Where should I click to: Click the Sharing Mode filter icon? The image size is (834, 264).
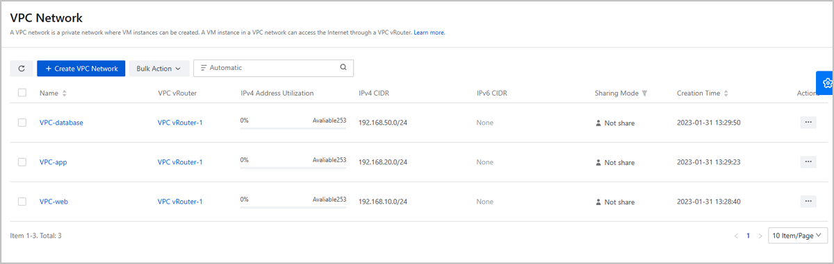645,94
